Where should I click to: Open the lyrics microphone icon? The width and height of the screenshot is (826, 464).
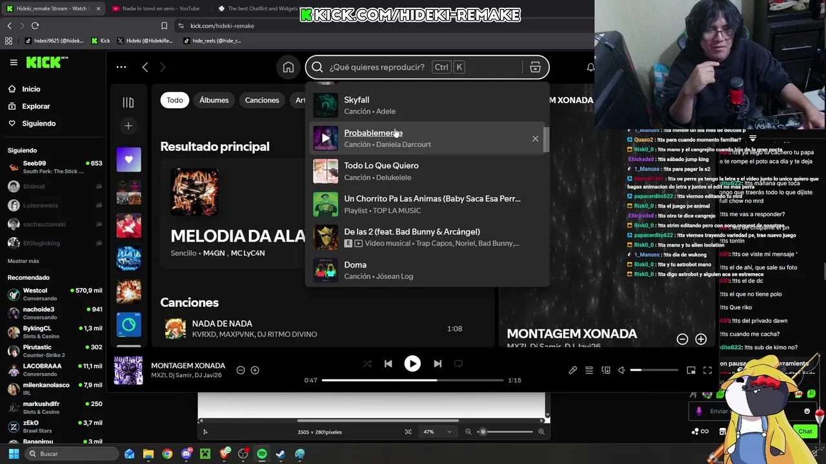click(x=572, y=371)
